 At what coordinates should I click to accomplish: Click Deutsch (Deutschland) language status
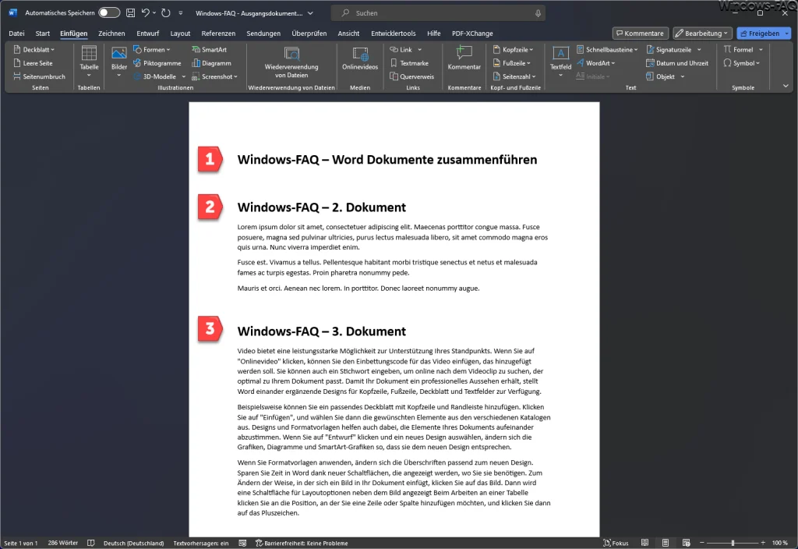(x=133, y=543)
